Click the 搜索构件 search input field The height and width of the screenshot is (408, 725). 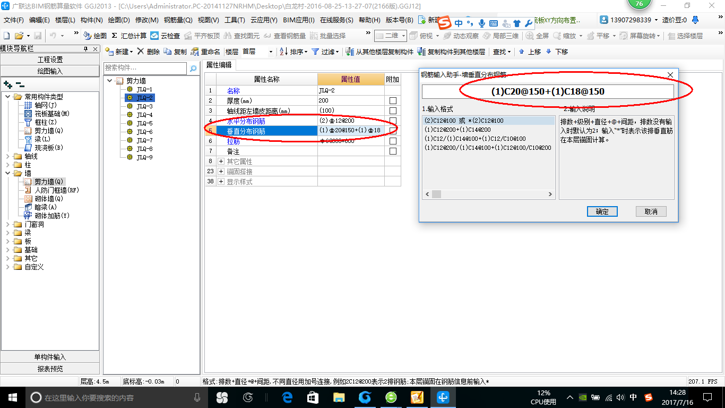pyautogui.click(x=145, y=68)
